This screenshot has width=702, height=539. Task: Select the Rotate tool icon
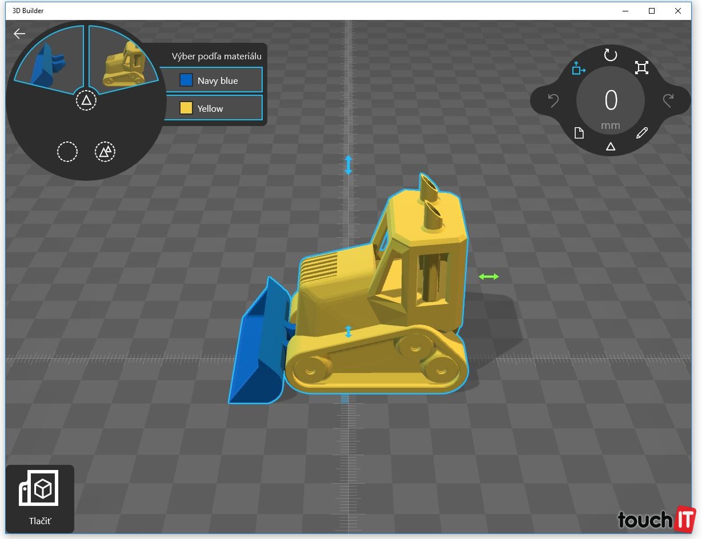point(611,55)
